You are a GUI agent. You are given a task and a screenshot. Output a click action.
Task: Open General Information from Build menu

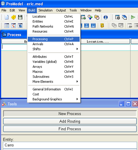coord(54,89)
